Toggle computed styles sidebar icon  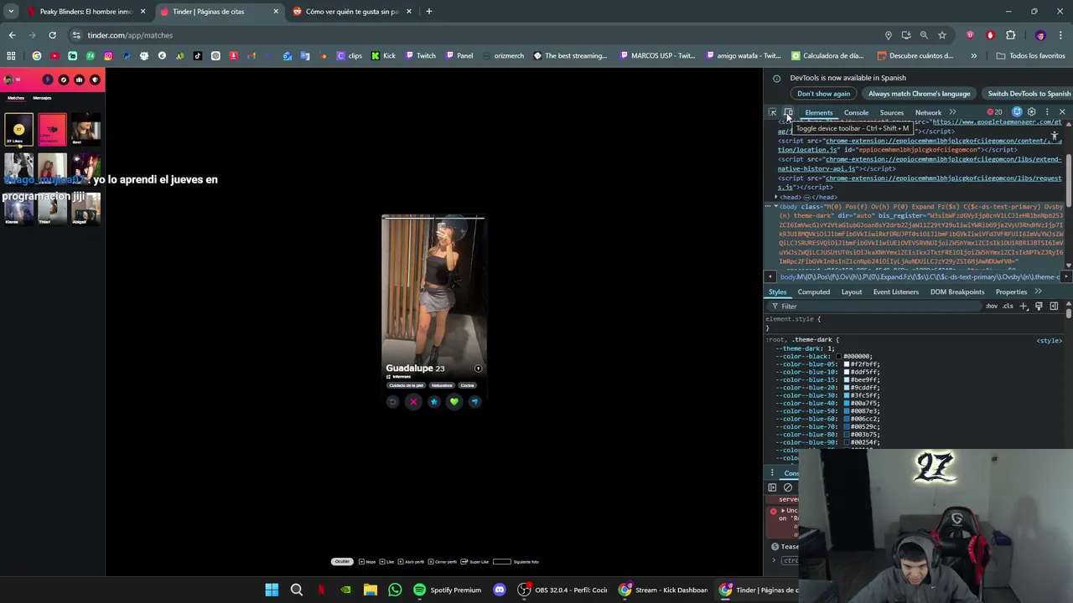pyautogui.click(x=1054, y=307)
